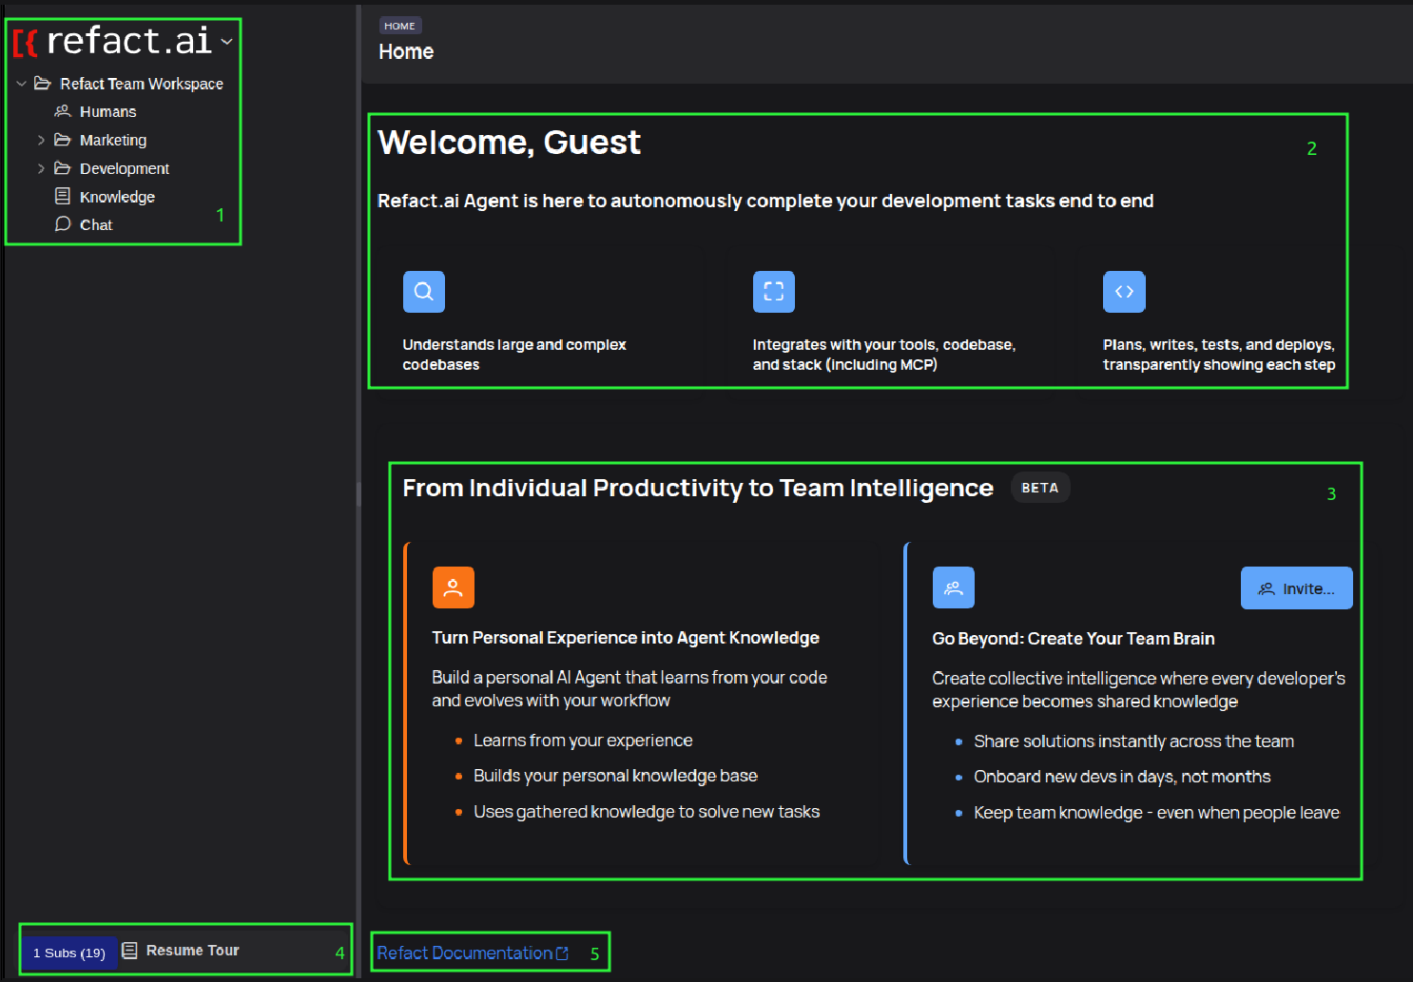Click 'Onboard new devs in days' bullet

coord(1122,777)
